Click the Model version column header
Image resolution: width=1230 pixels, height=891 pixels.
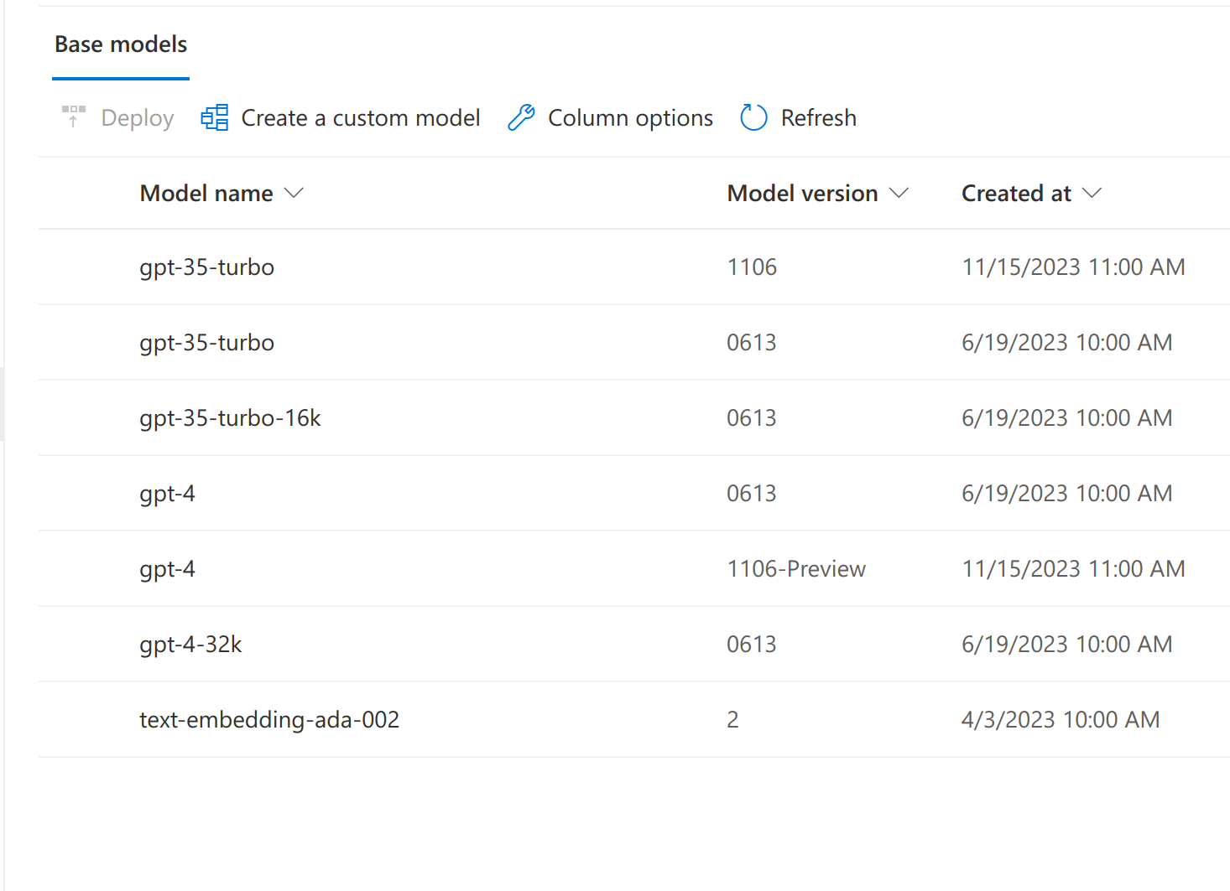coord(802,194)
